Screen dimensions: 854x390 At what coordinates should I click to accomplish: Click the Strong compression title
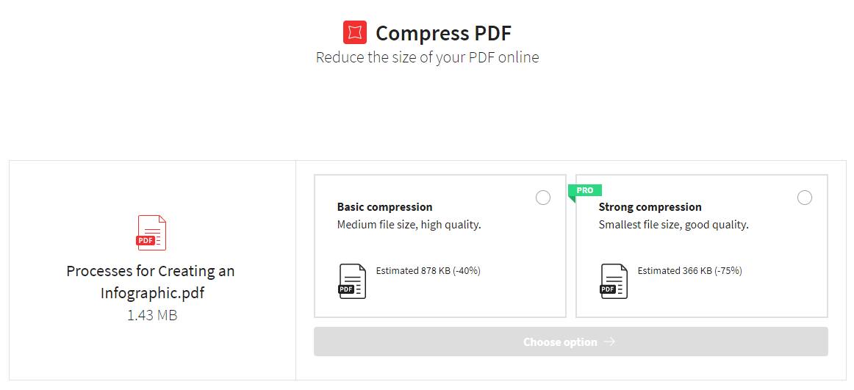coord(650,206)
